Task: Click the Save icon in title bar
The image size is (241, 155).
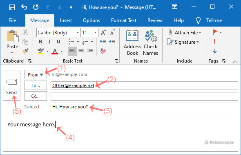Action: tap(12, 7)
